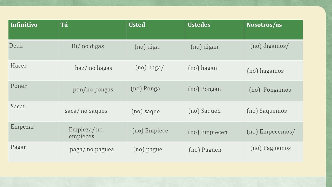Select the Decir row label
Screen dimensions: 332x187
pyautogui.click(x=17, y=46)
